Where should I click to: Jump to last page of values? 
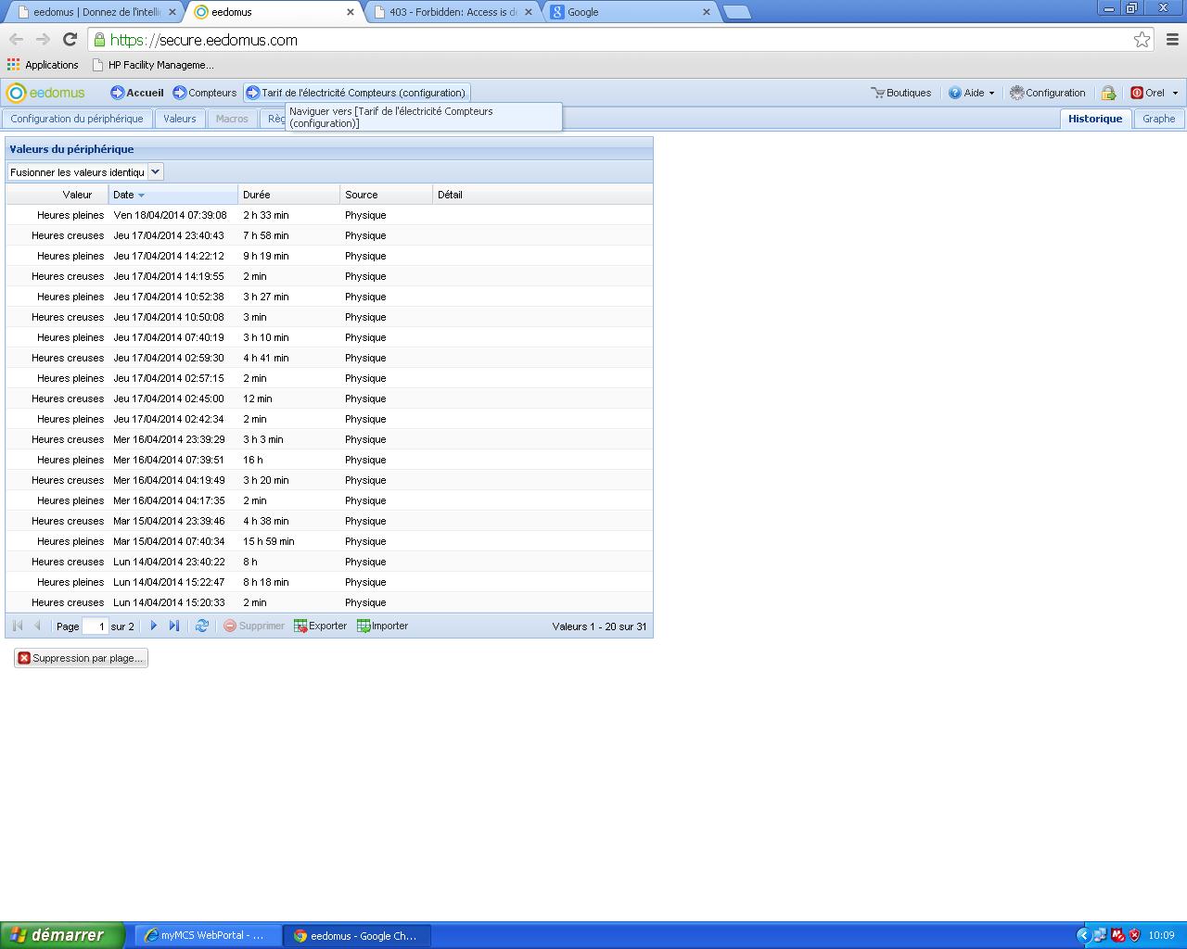tap(174, 626)
